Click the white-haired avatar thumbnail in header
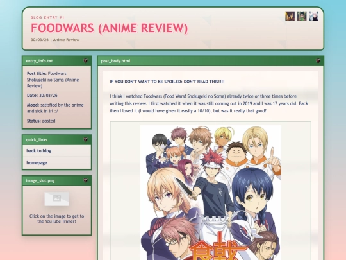The height and width of the screenshot is (260, 346). coord(313,16)
